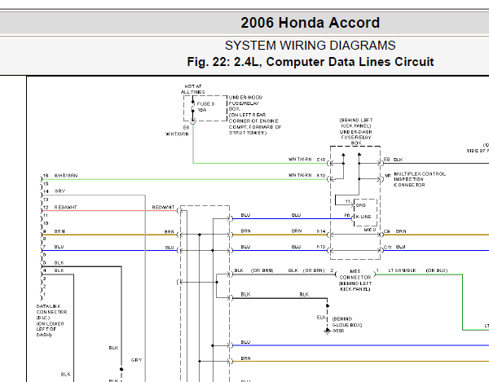Click the "M1" terminal label
489x382 pixels.
click(388, 176)
